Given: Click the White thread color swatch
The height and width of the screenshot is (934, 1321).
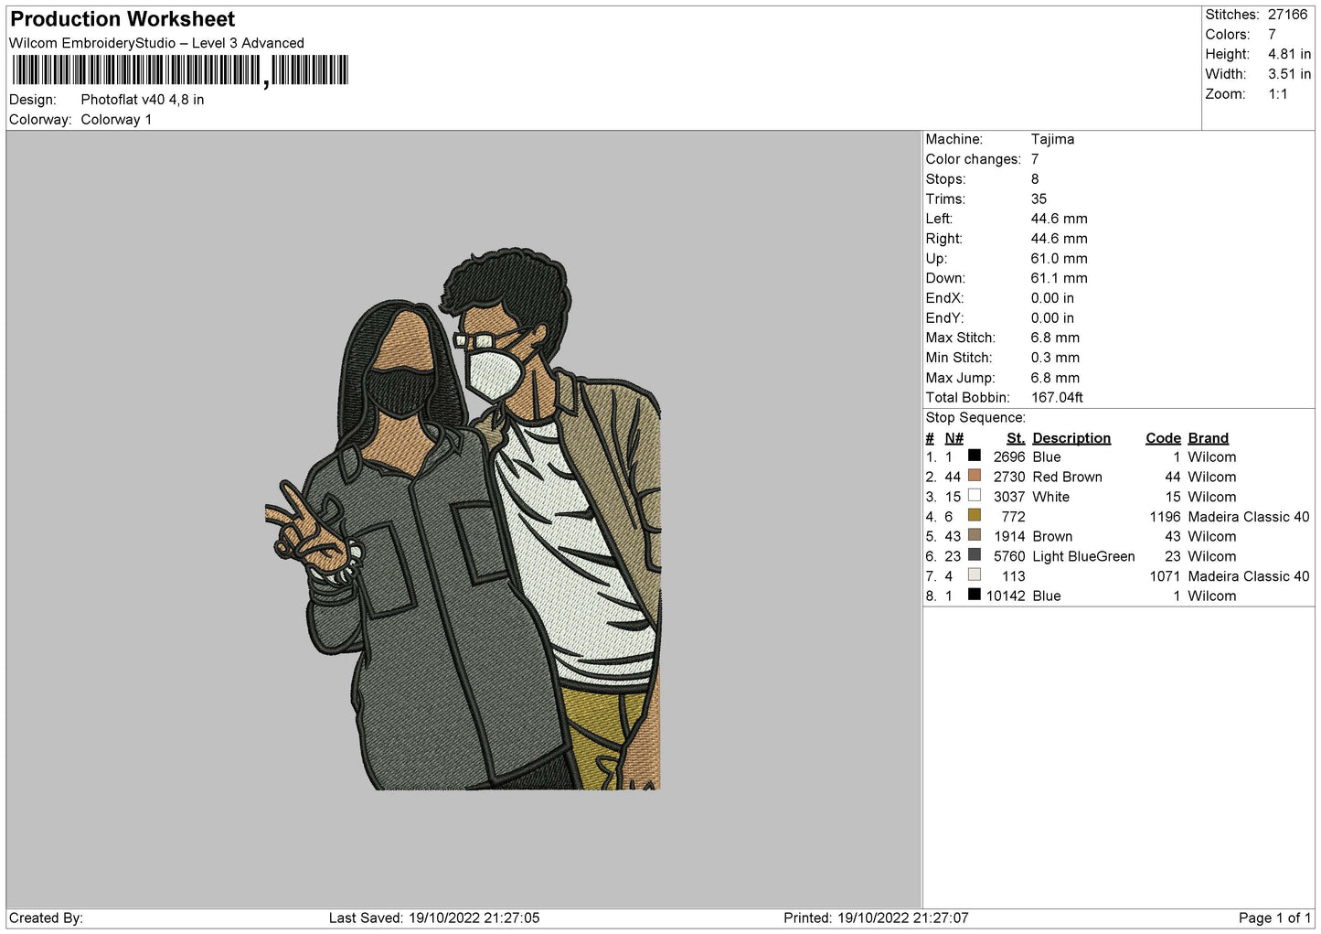Looking at the screenshot, I should [975, 496].
